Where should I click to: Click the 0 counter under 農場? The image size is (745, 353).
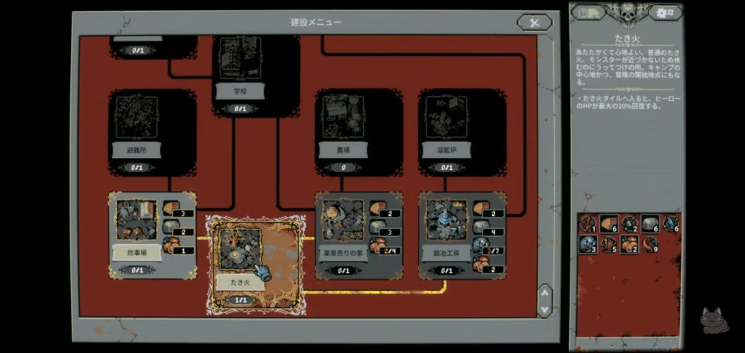(x=344, y=167)
